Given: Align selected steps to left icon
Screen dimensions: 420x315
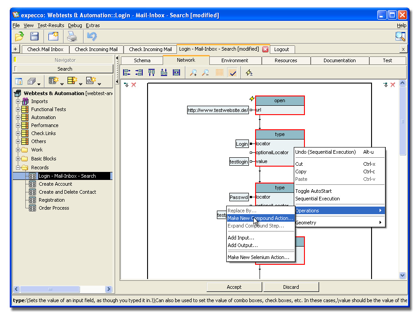Looking at the screenshot, I should (127, 72).
